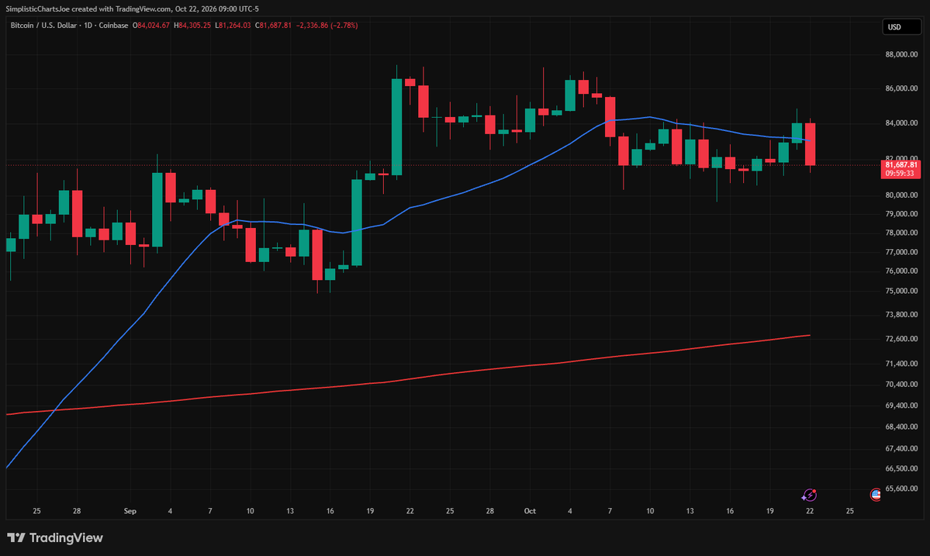This screenshot has height=556, width=930.
Task: Click the Bitcoin / U.S. Dollar symbol title
Action: point(43,26)
